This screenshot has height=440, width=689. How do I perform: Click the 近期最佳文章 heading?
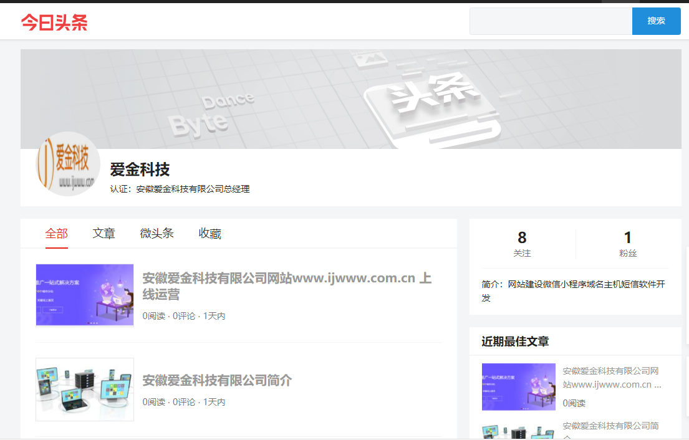pyautogui.click(x=515, y=341)
